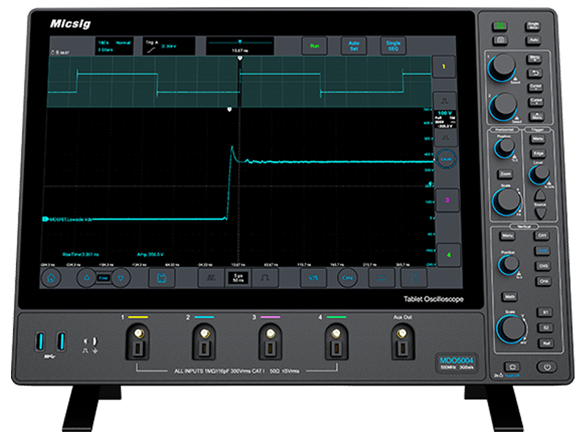Open the Trigger Menu hardware button
Viewport: 587px width, 440px height.
(538, 137)
